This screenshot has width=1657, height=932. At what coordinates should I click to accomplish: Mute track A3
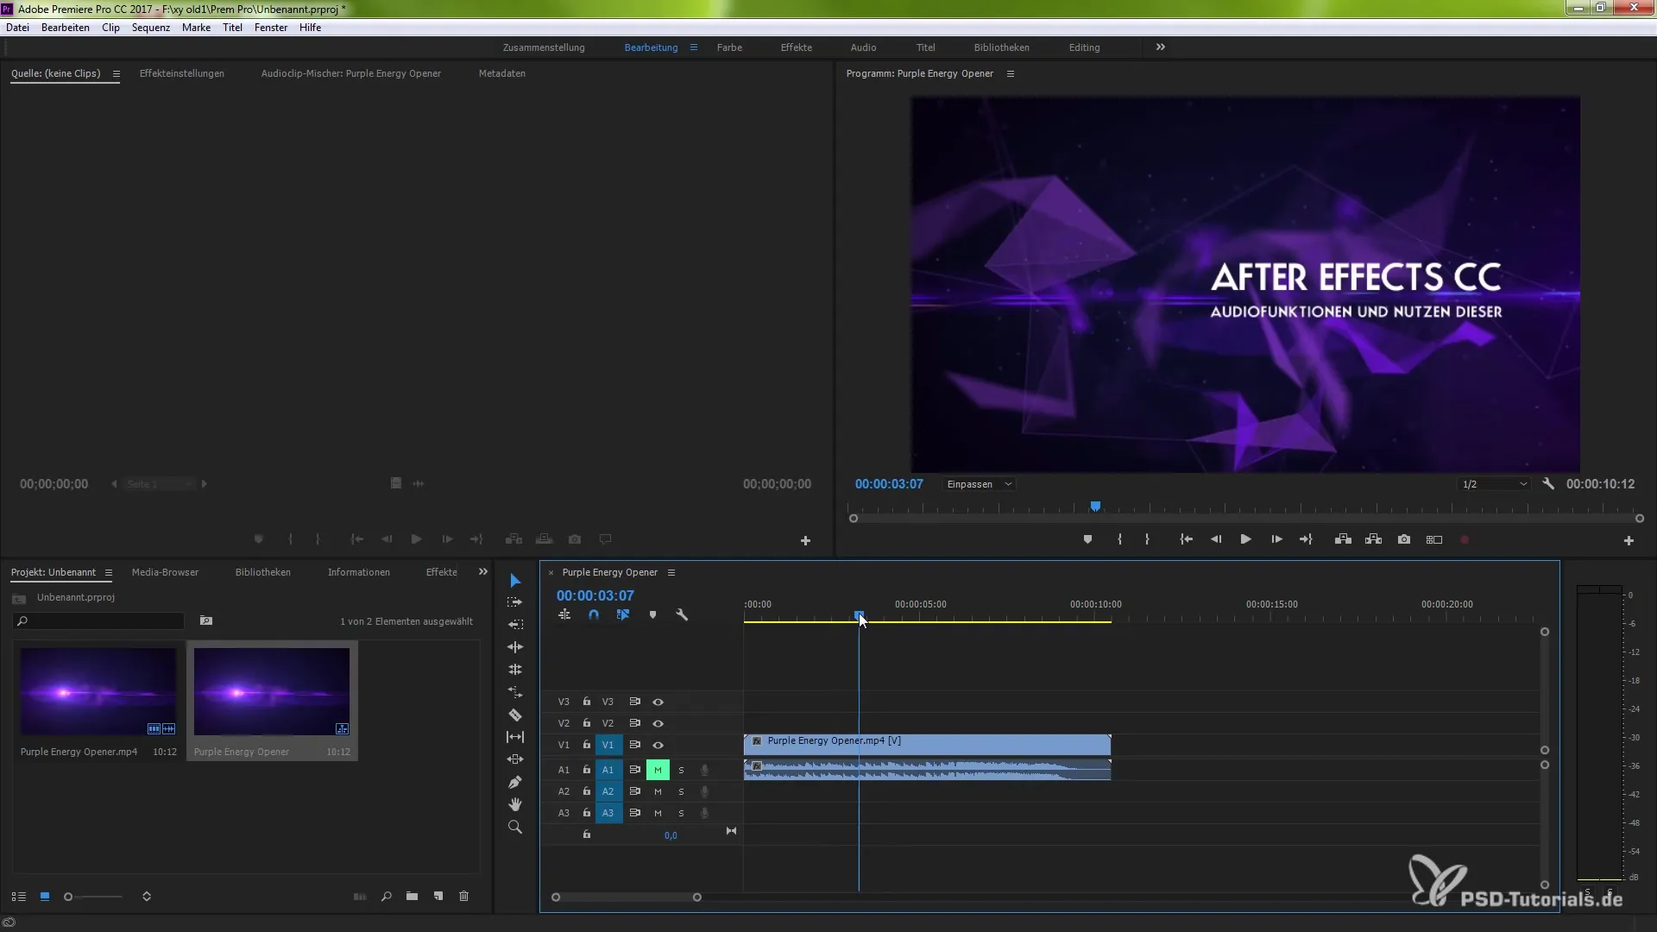pos(658,813)
